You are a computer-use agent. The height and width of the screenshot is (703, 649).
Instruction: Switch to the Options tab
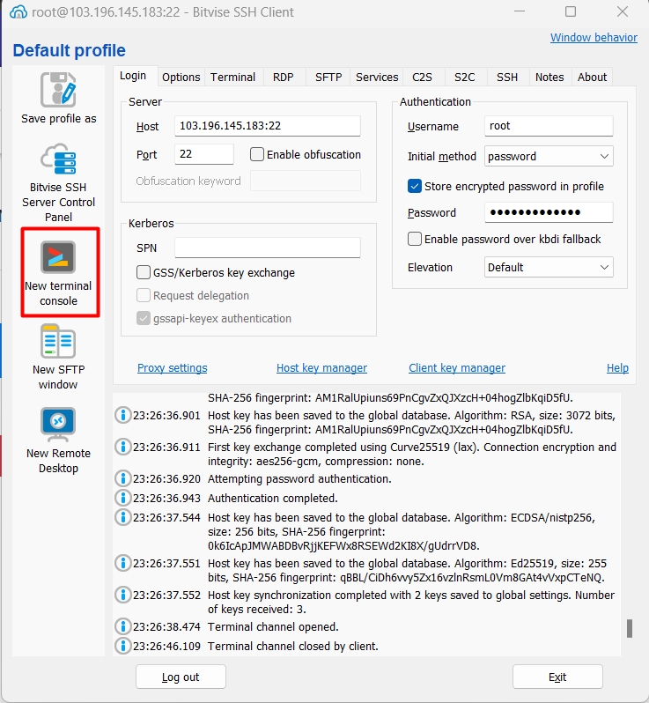pos(181,78)
